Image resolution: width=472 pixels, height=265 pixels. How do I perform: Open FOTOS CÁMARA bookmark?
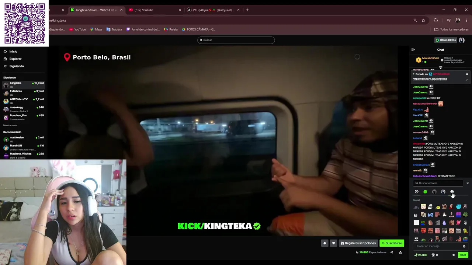pyautogui.click(x=198, y=29)
